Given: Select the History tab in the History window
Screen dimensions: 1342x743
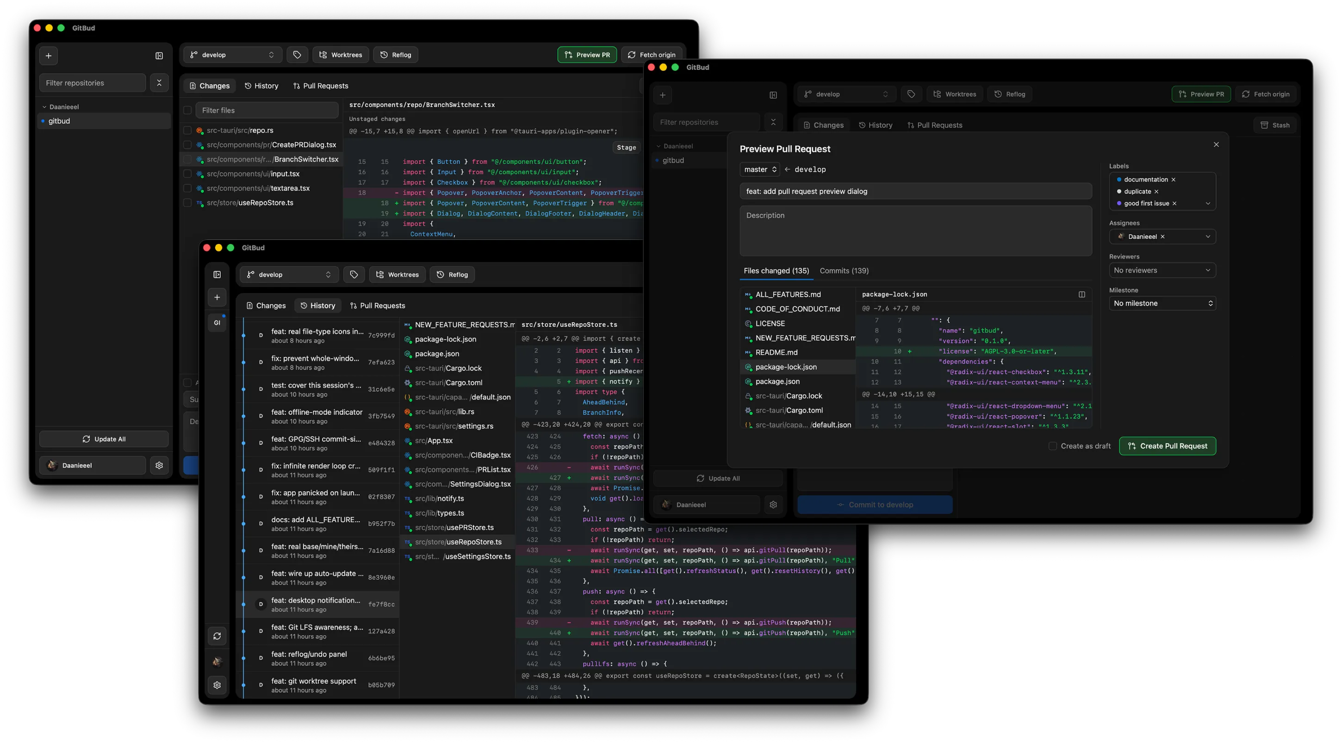Looking at the screenshot, I should coord(318,306).
